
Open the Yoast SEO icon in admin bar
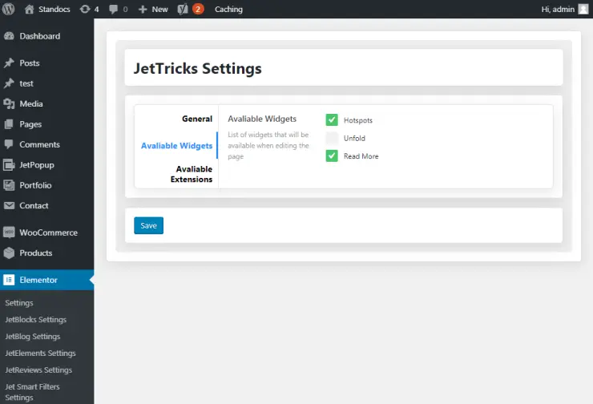[x=183, y=9]
